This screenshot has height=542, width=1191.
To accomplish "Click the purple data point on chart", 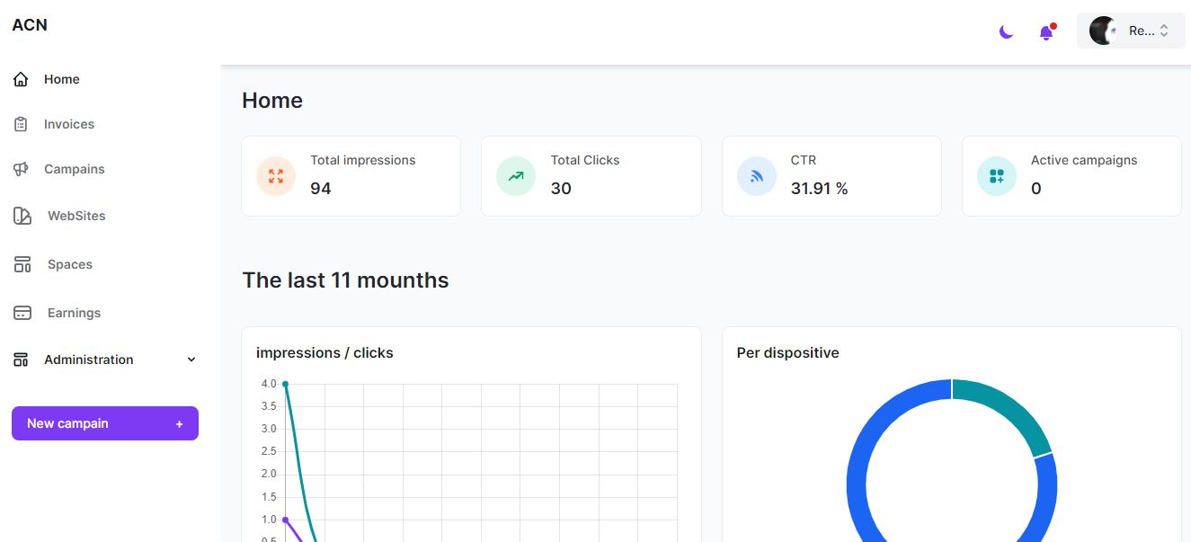I will (x=285, y=520).
